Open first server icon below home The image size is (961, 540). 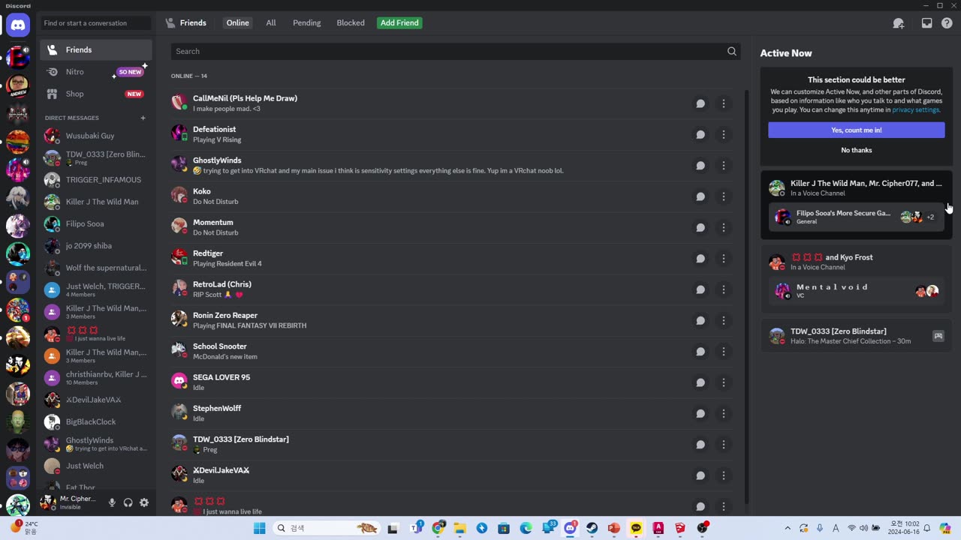coord(18,57)
